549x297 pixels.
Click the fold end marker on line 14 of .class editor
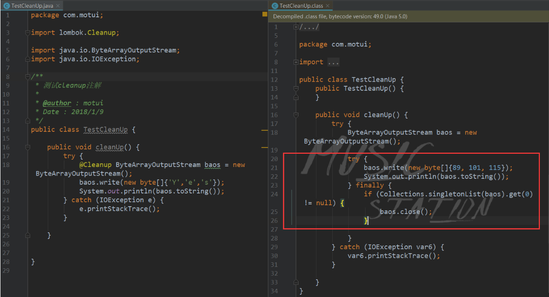(x=296, y=98)
